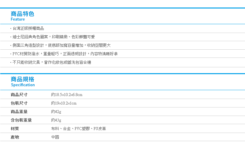Image resolution: width=245 pixels, height=147 pixels.
Task: Select the 材質 row label
Action: (x=15, y=129)
